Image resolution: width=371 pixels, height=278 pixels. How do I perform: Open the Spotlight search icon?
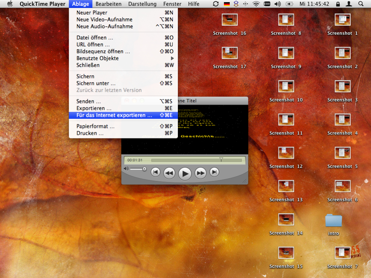tap(361, 4)
